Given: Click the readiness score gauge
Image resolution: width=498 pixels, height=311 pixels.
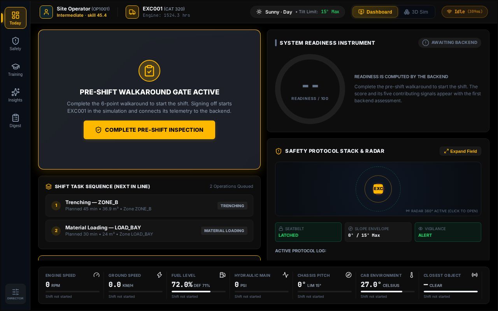Looking at the screenshot, I should (310, 89).
